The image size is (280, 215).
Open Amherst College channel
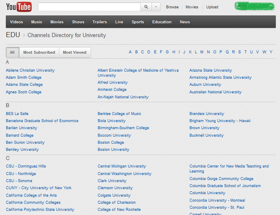tap(112, 90)
